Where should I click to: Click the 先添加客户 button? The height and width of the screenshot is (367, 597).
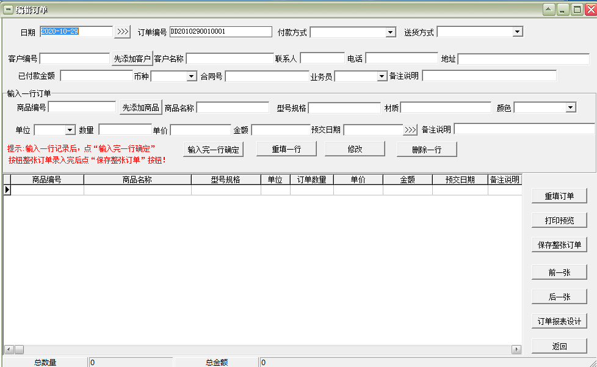click(x=132, y=59)
